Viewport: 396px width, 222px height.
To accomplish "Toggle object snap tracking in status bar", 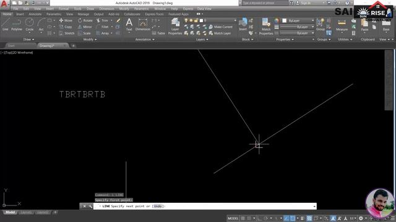I will pos(286,218).
